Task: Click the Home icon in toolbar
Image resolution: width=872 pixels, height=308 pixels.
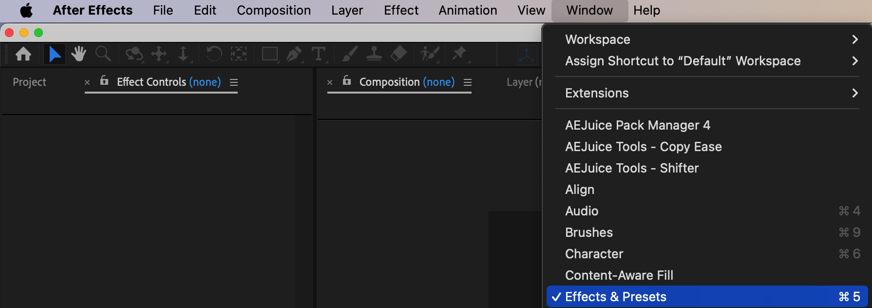Action: click(x=23, y=54)
